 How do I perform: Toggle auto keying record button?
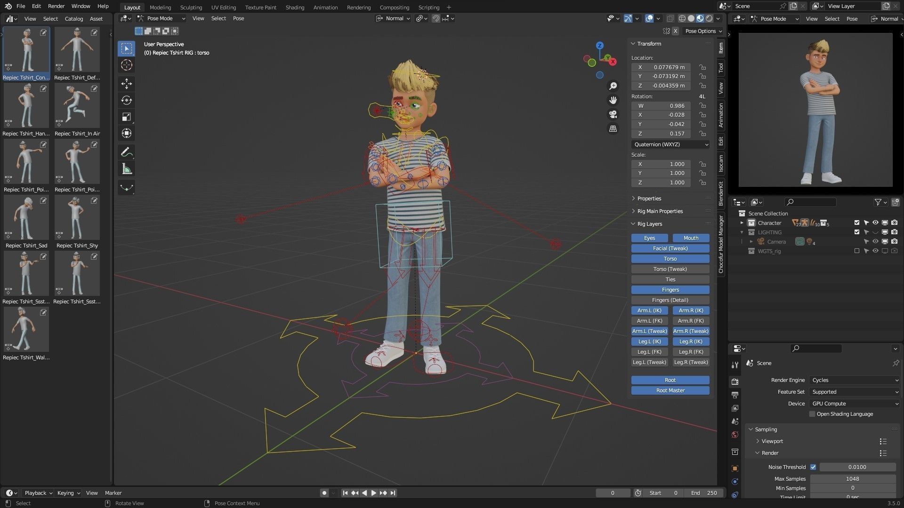coord(324,493)
